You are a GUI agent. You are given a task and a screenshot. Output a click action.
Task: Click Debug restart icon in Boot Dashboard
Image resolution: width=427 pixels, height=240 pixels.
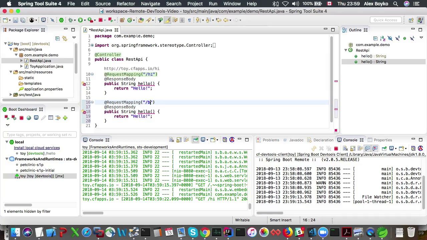pyautogui.click(x=14, y=118)
